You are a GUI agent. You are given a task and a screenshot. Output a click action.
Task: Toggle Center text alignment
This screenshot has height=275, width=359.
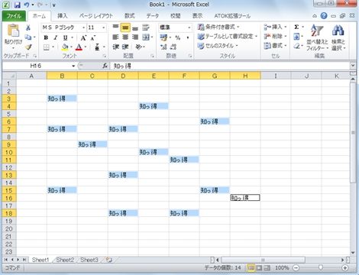click(x=125, y=37)
